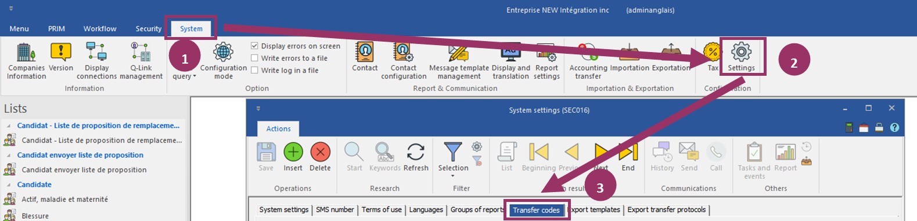Open Actif, maladie et maternité list item
Screen dimensions: 917x221
pos(64,199)
